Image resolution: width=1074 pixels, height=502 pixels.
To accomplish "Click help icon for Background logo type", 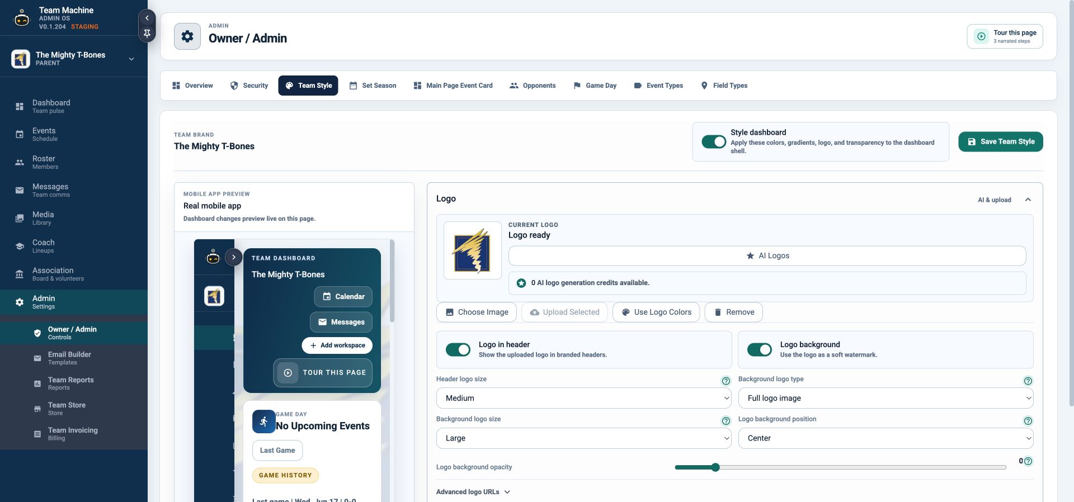I will tap(1028, 381).
